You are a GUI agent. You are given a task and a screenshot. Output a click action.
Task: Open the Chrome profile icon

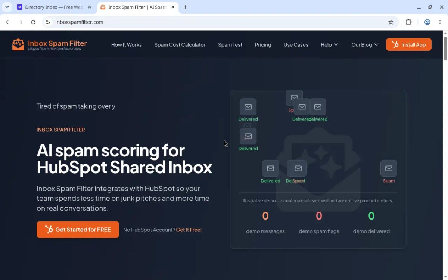point(427,22)
